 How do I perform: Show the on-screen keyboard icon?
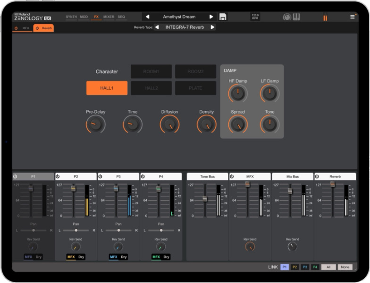tap(296, 17)
